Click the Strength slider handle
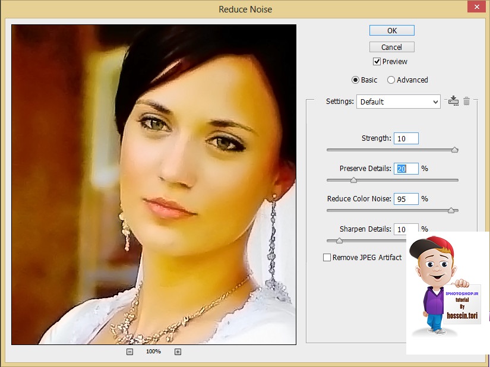Viewport: 490px width, 367px height. coord(455,150)
